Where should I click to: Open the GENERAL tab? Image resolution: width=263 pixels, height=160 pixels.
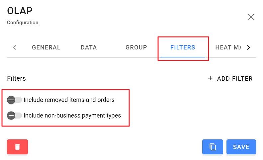pyautogui.click(x=46, y=47)
